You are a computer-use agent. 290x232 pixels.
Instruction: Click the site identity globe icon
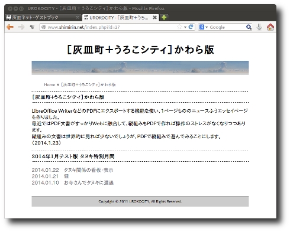pyautogui.click(x=44, y=27)
